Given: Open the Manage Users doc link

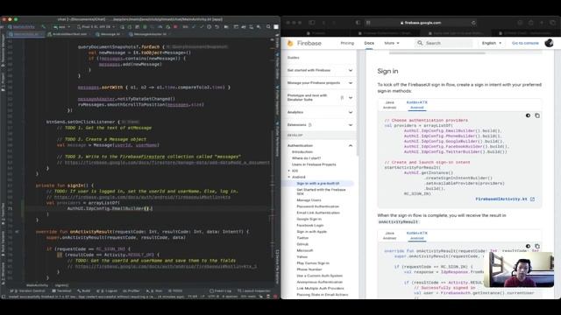Looking at the screenshot, I should click(x=309, y=200).
